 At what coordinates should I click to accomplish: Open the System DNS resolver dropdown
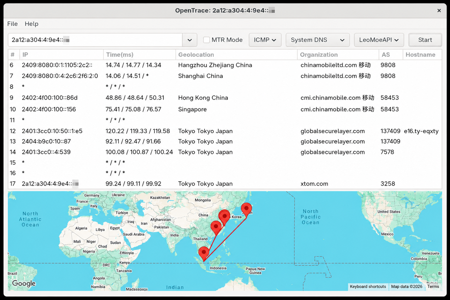(x=317, y=40)
